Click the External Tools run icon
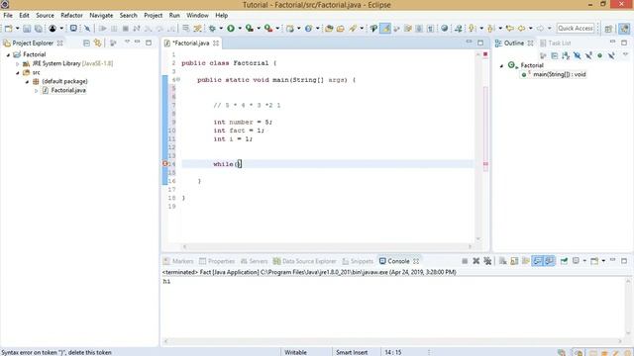Viewport: 634px width, 356px height. (x=268, y=29)
